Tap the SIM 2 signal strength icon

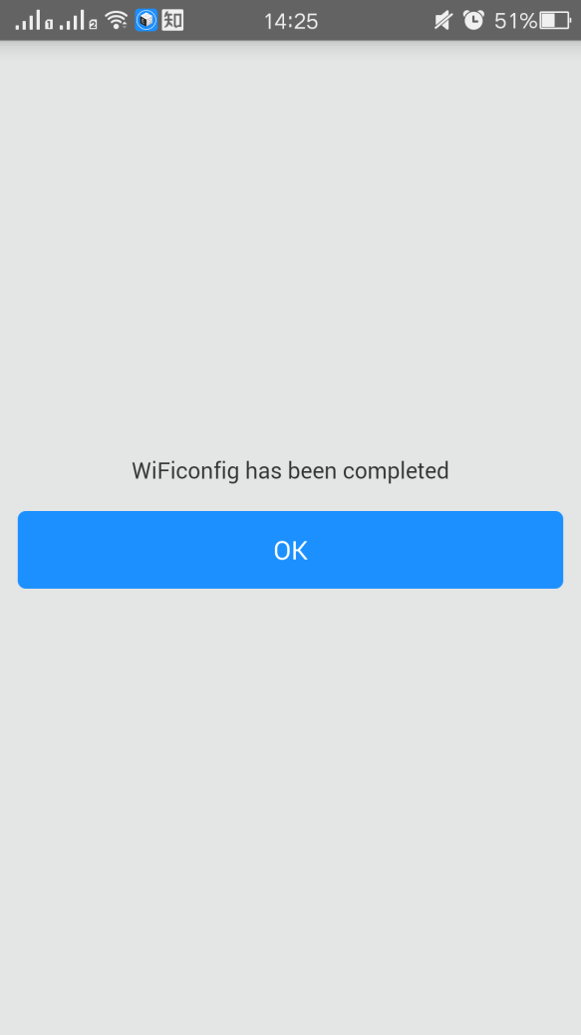78,21
